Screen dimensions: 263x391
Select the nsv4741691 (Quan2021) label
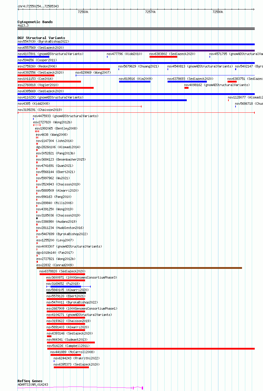(x=55, y=166)
